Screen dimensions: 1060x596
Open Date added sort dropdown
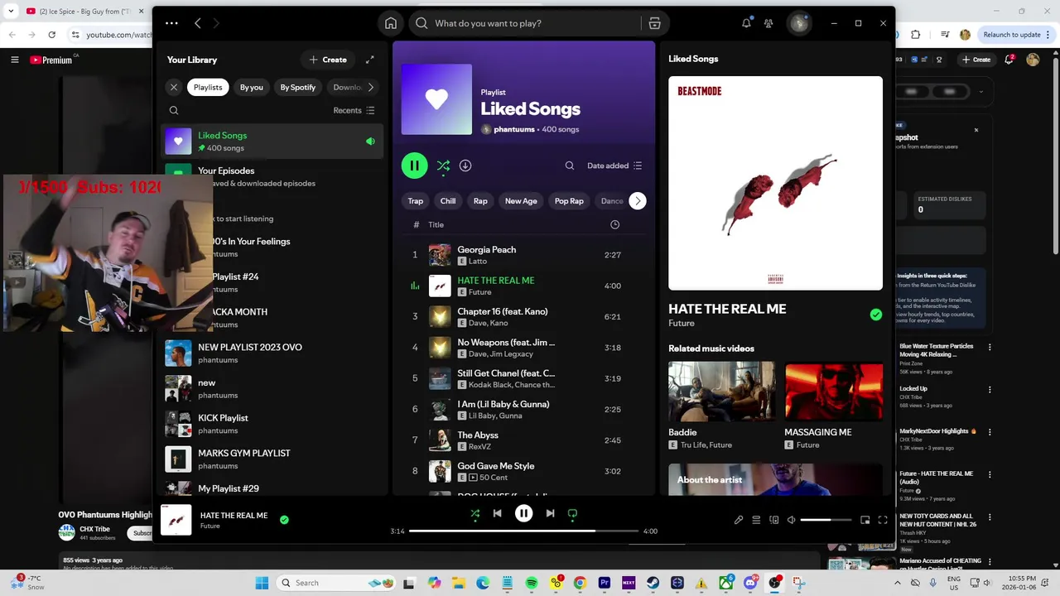tap(614, 166)
